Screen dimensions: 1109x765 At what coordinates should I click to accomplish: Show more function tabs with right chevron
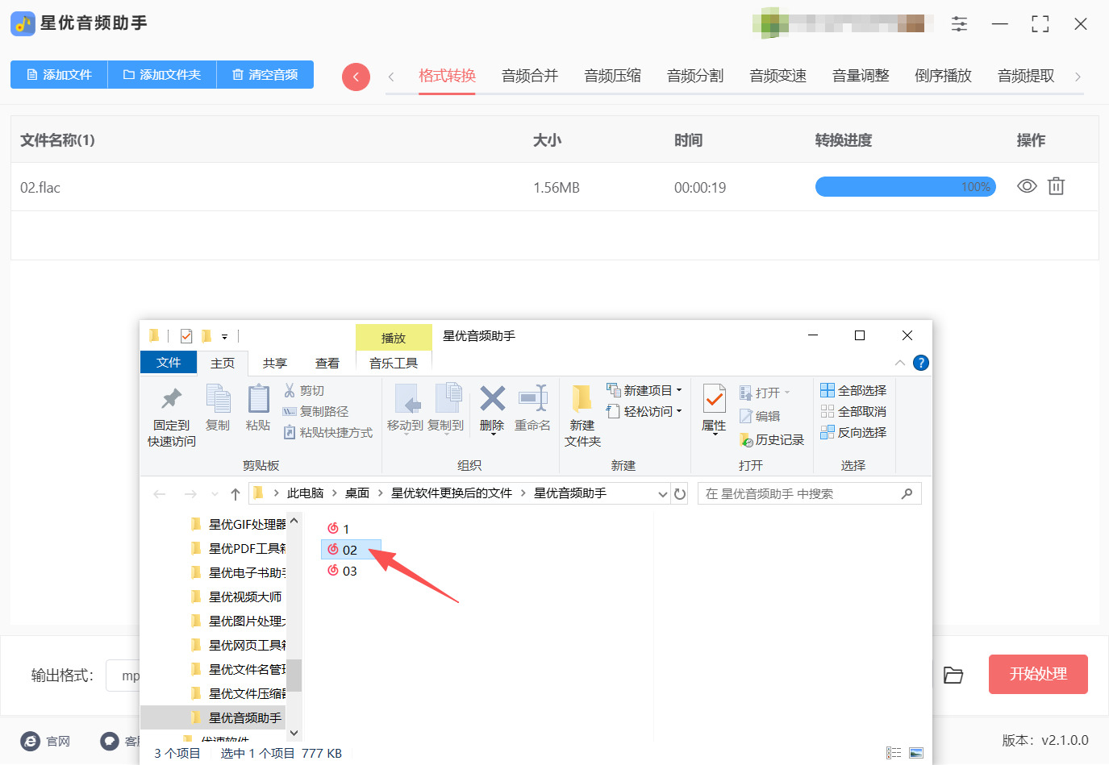click(x=1078, y=77)
